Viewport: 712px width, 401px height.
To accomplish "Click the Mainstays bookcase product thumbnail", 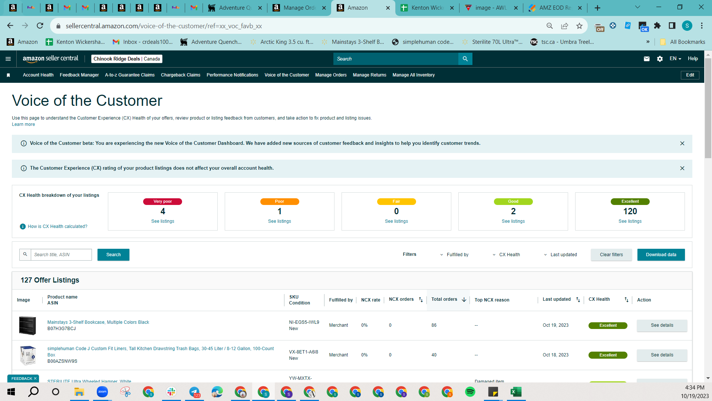I will click(x=27, y=326).
